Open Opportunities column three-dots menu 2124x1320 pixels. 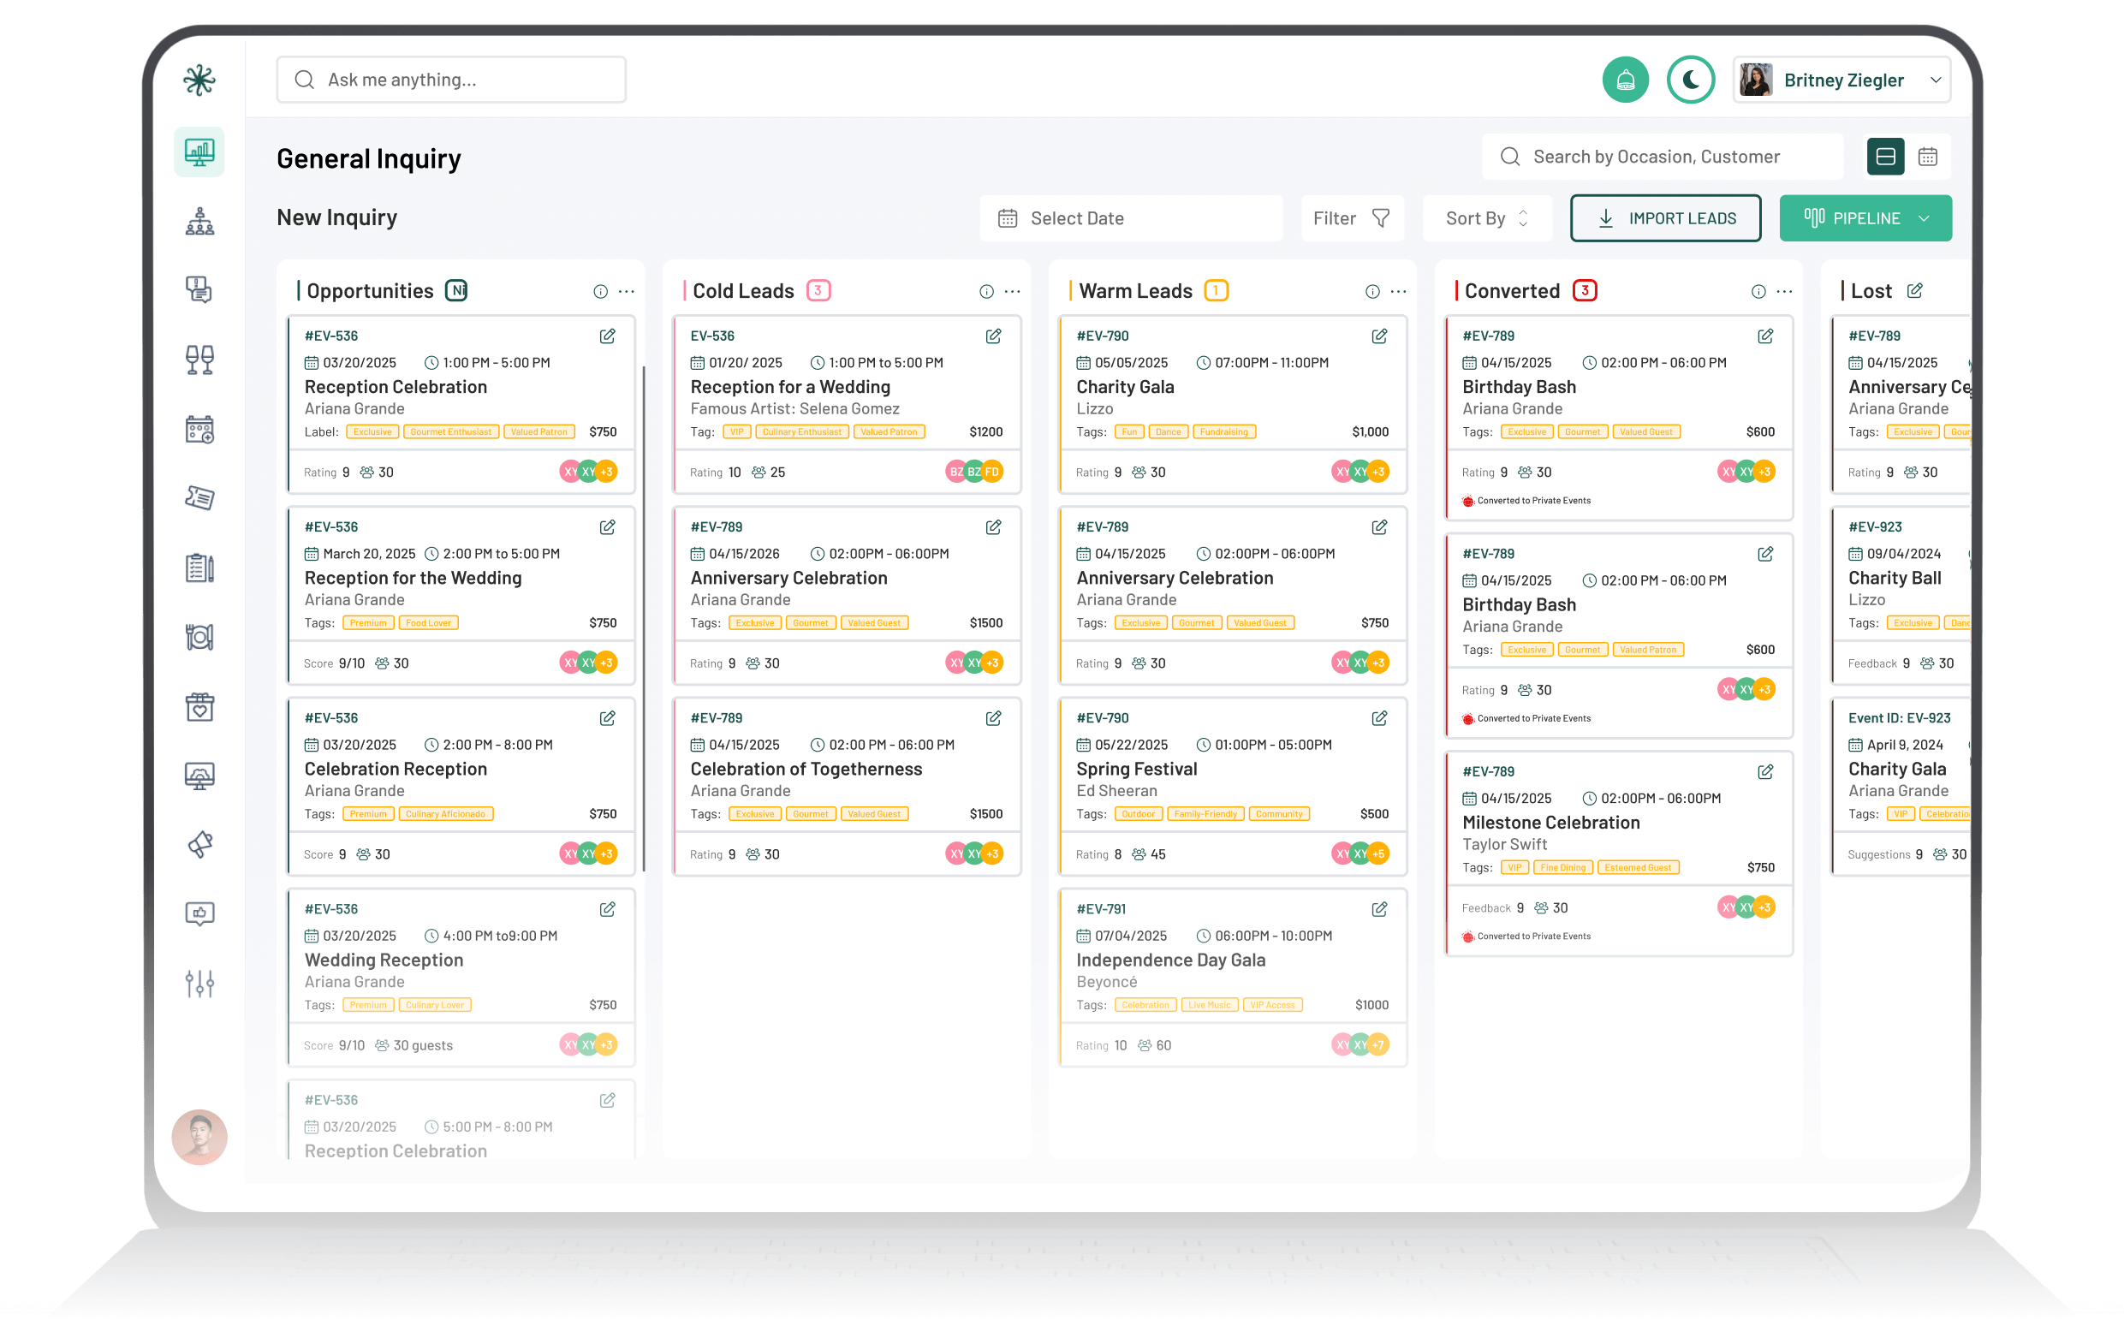(x=626, y=292)
